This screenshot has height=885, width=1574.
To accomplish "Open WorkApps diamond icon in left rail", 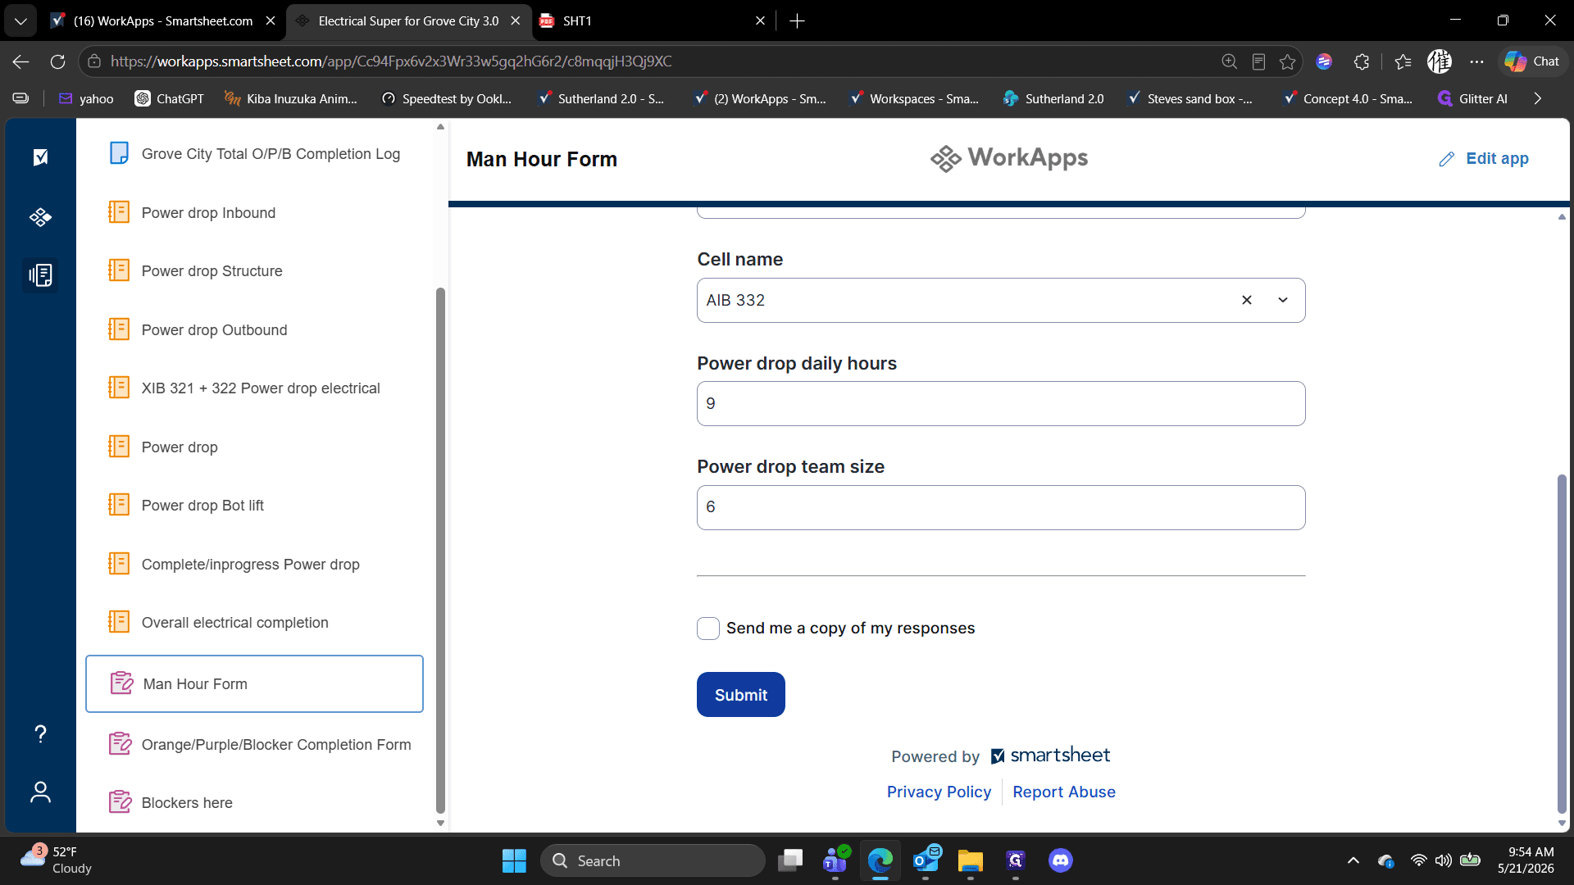I will [x=40, y=217].
